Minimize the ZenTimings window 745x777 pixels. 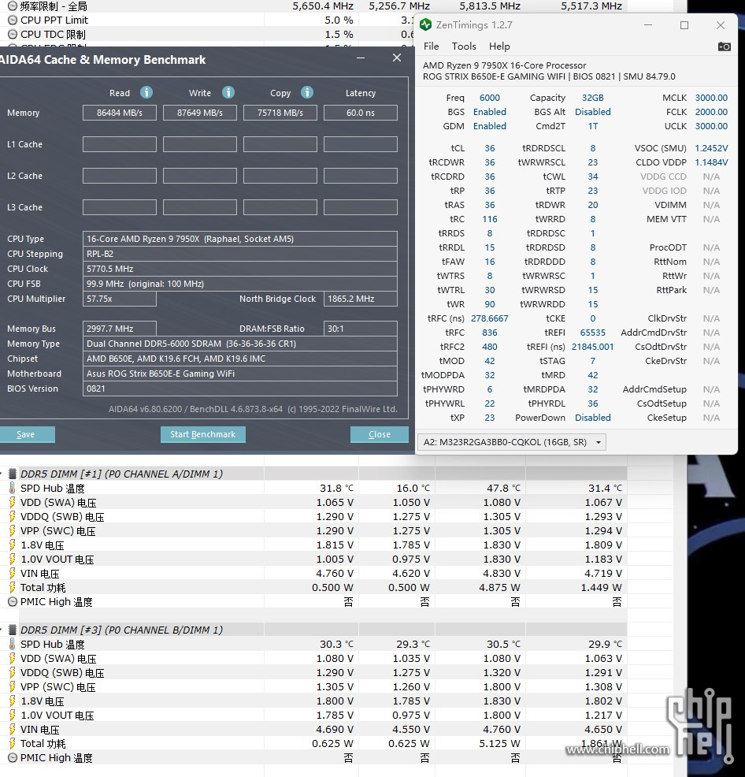pyautogui.click(x=648, y=25)
